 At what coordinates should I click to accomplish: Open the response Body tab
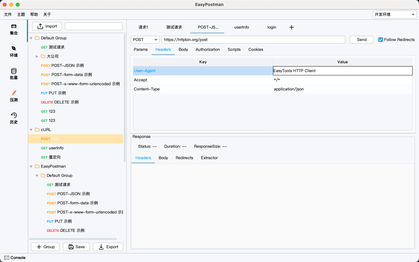[x=163, y=158]
